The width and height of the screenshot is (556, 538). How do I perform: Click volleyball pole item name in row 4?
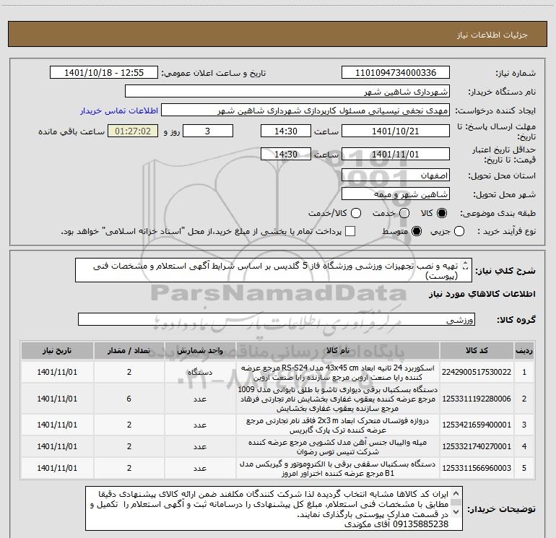pyautogui.click(x=338, y=447)
